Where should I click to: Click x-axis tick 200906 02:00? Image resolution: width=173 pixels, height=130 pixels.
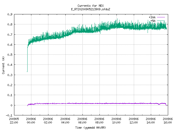tap(48, 121)
